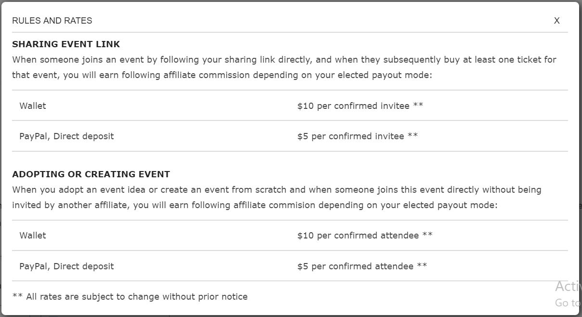Click the X in the dialog corner

(x=557, y=21)
